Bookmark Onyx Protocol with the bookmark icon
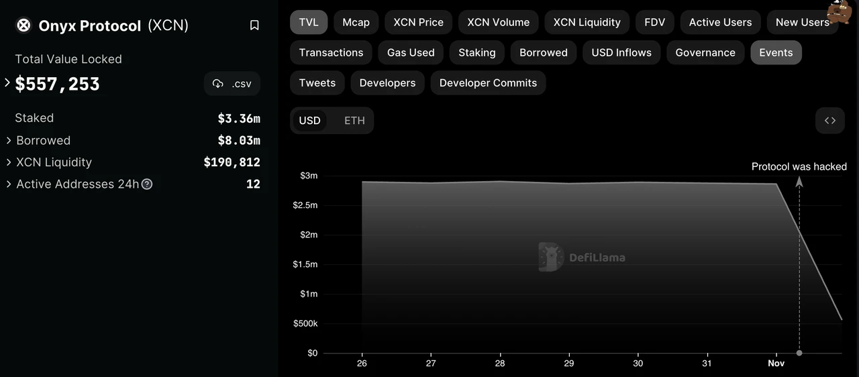Viewport: 859px width, 377px height. point(254,25)
